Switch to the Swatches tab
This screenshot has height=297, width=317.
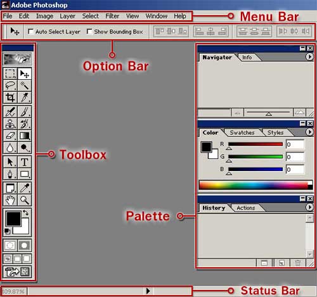pos(242,132)
